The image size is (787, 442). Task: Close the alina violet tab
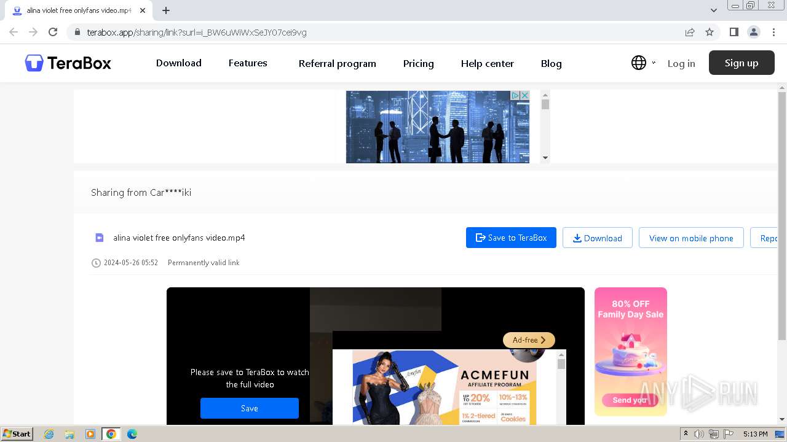(143, 10)
